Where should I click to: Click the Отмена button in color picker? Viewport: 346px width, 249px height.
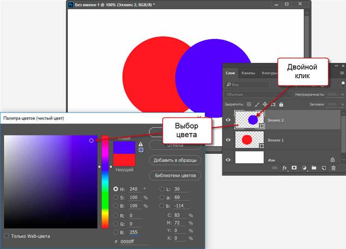175,146
